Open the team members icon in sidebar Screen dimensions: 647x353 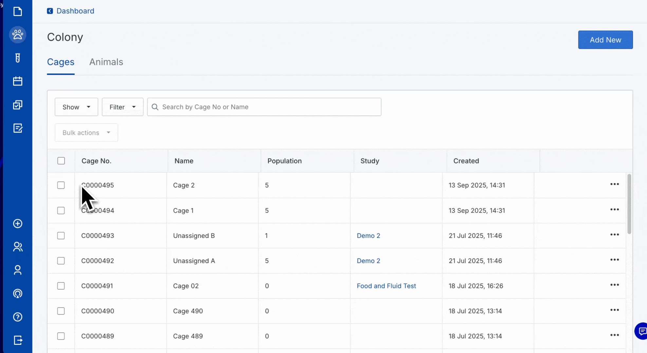(18, 247)
